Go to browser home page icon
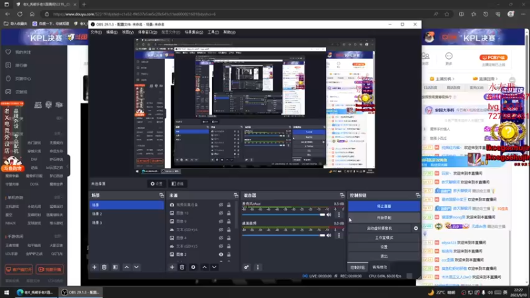This screenshot has height=298, width=530. point(32,14)
